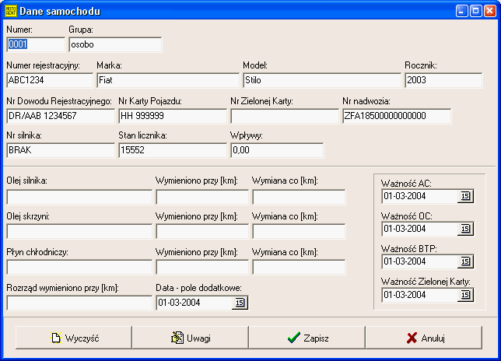Open calendar picker for Ważność OC date
The width and height of the screenshot is (501, 361).
click(466, 229)
